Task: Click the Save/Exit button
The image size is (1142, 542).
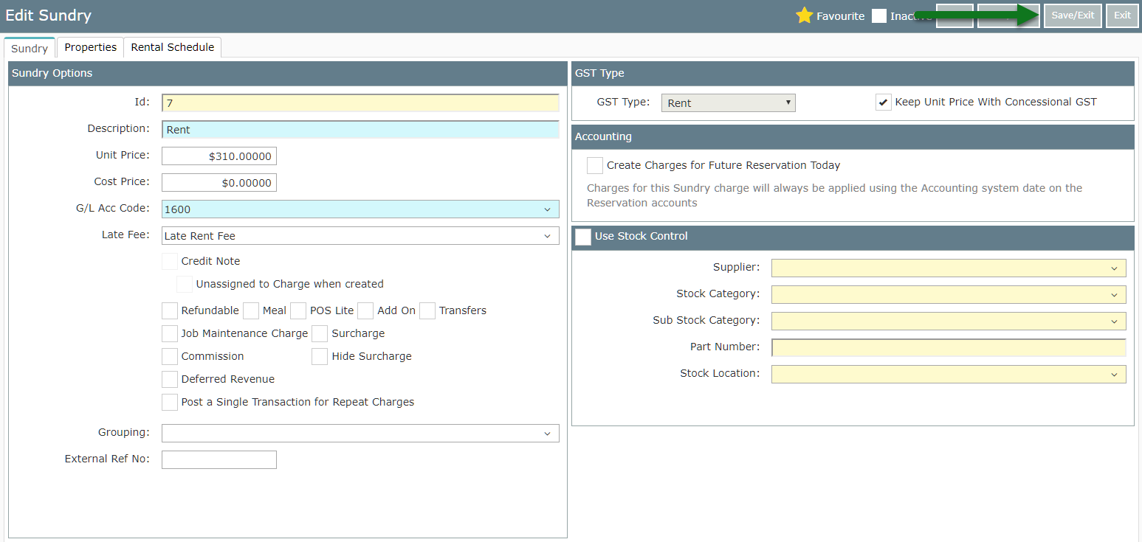Action: tap(1073, 15)
